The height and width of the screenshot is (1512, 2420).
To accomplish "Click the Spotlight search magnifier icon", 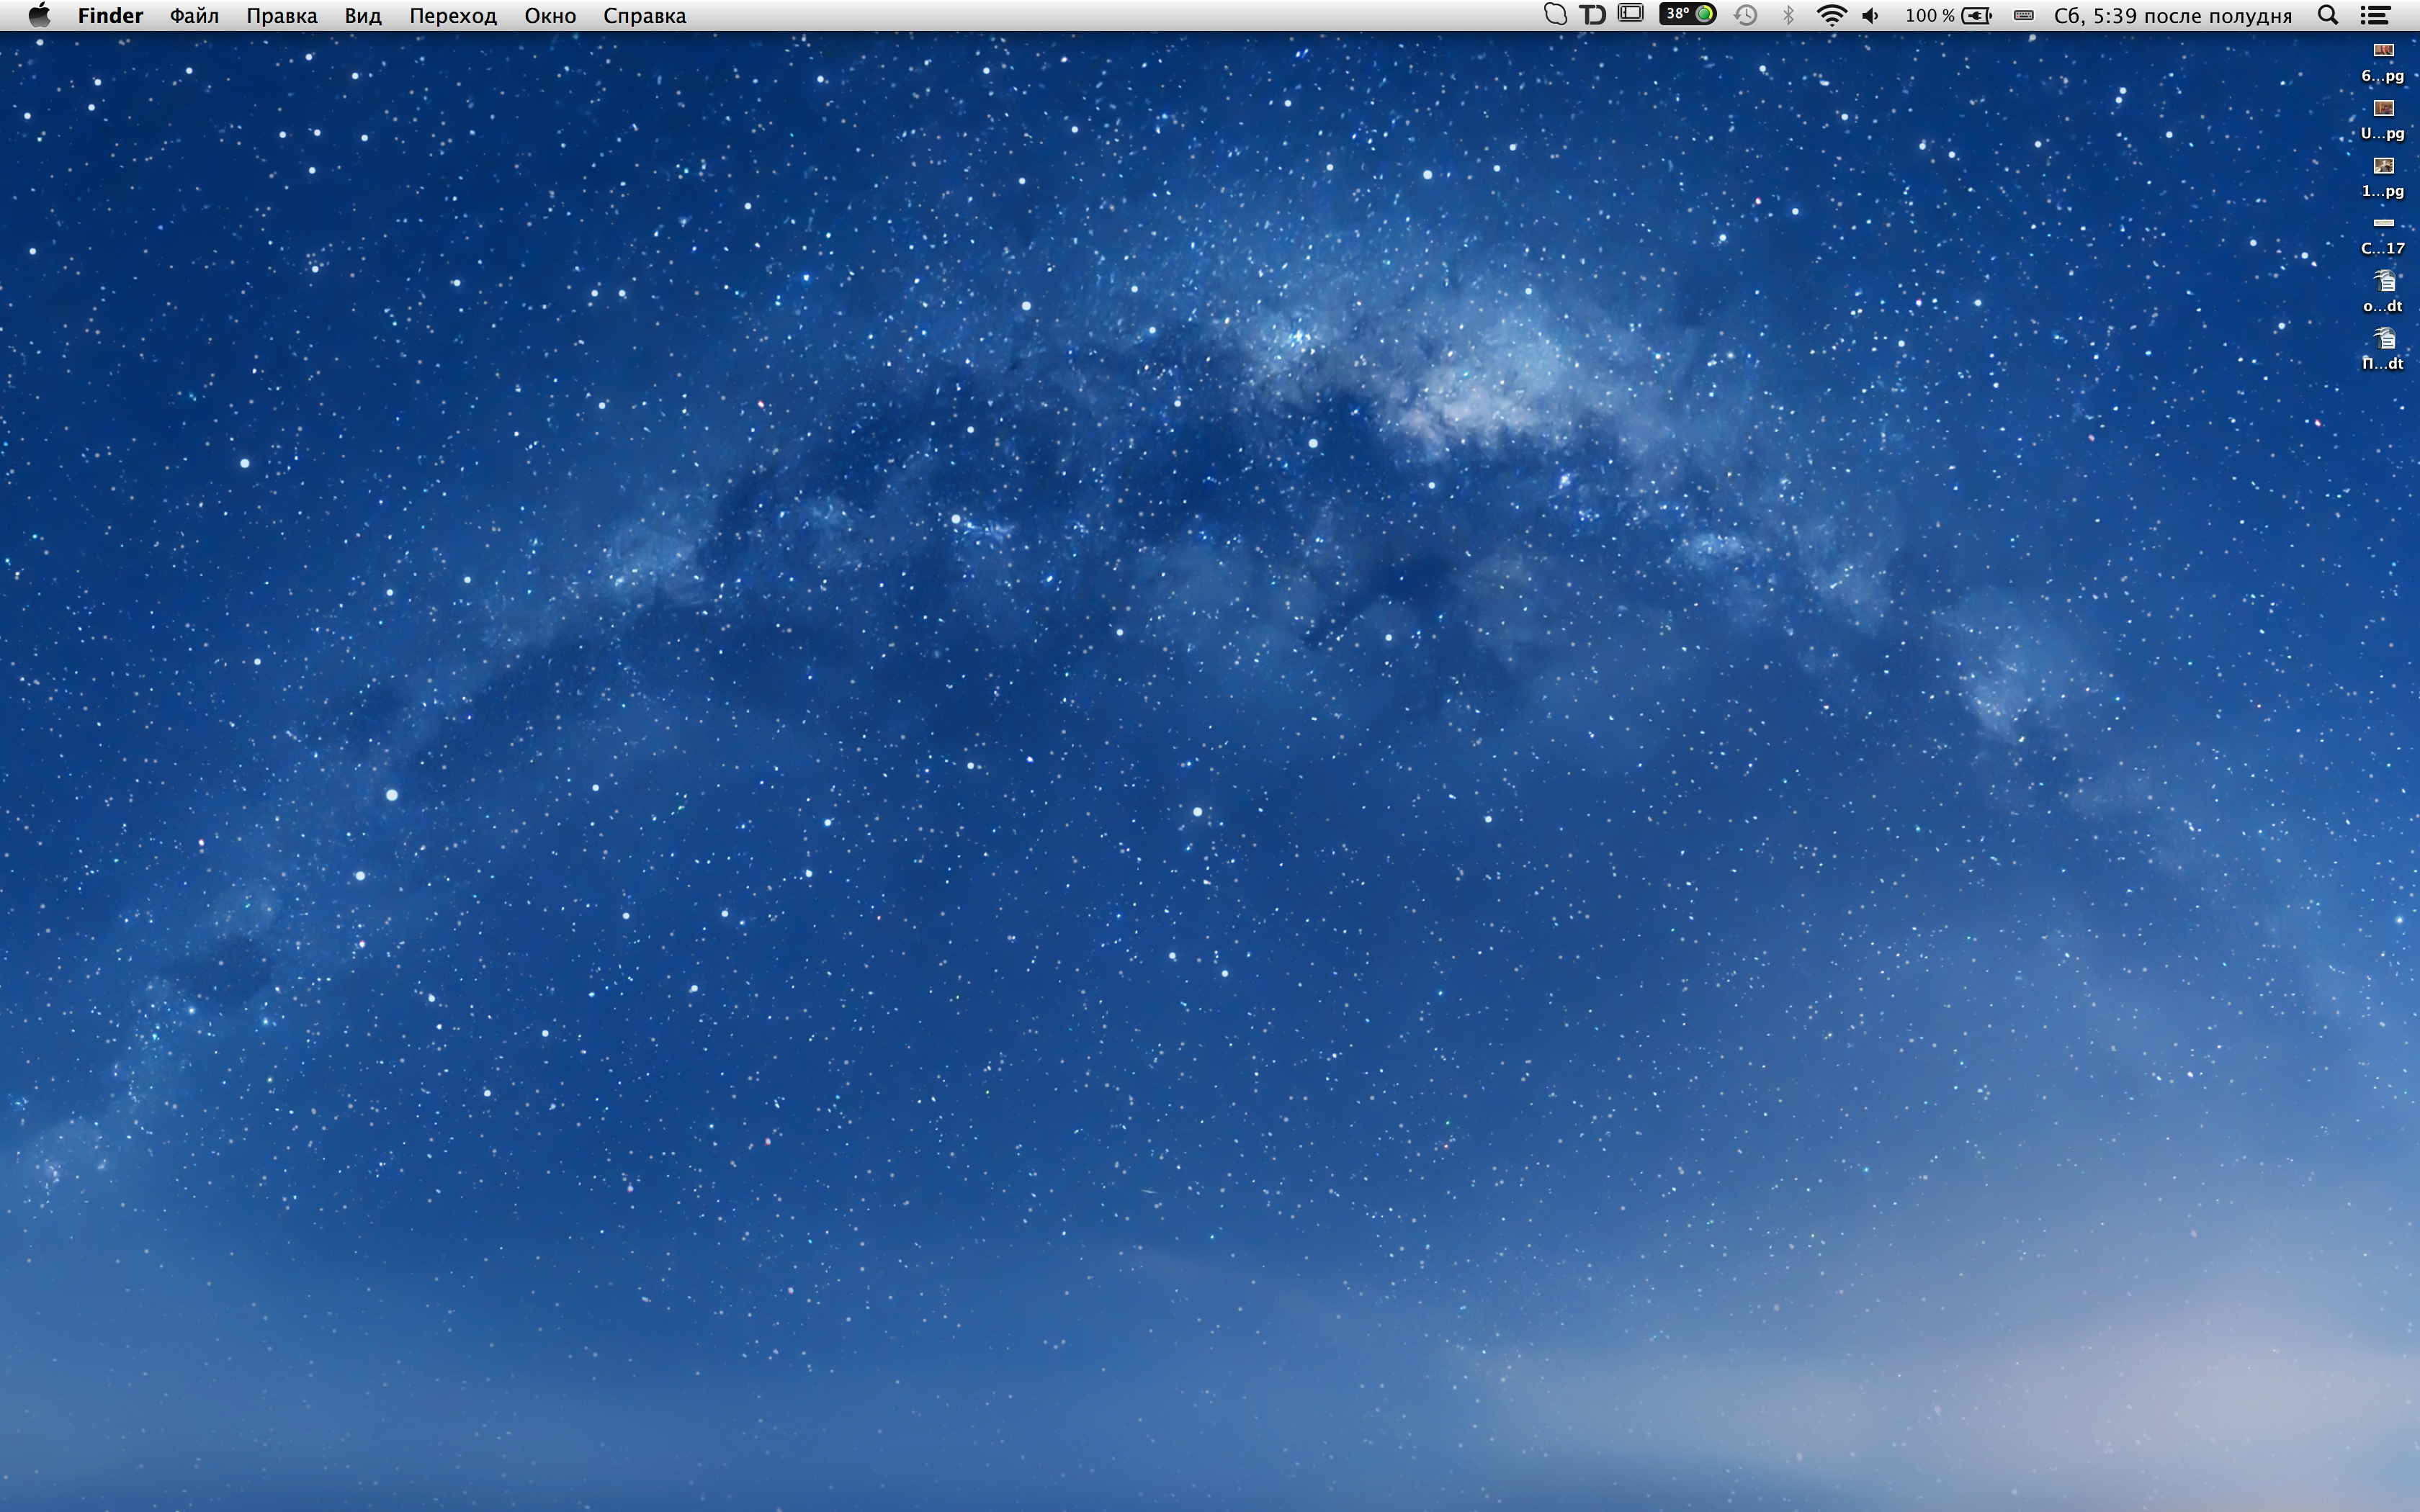I will point(2327,15).
